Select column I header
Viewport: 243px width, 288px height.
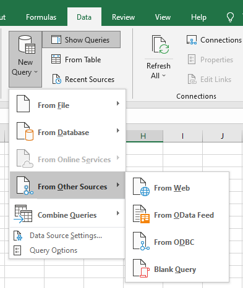182,136
